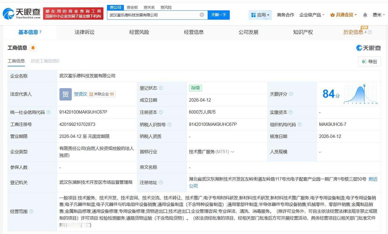Click the bell icon beside 工商信息
This screenshot has height=234, width=388.
click(x=32, y=48)
